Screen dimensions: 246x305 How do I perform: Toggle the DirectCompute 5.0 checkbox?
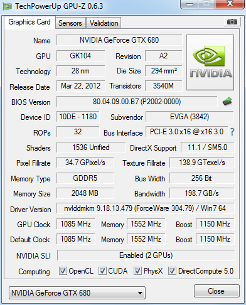click(x=172, y=271)
